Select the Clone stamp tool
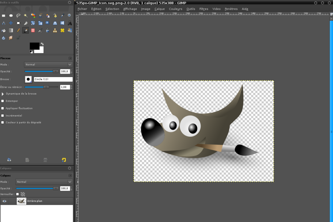The height and width of the screenshot is (222, 333). pyautogui.click(x=55, y=30)
